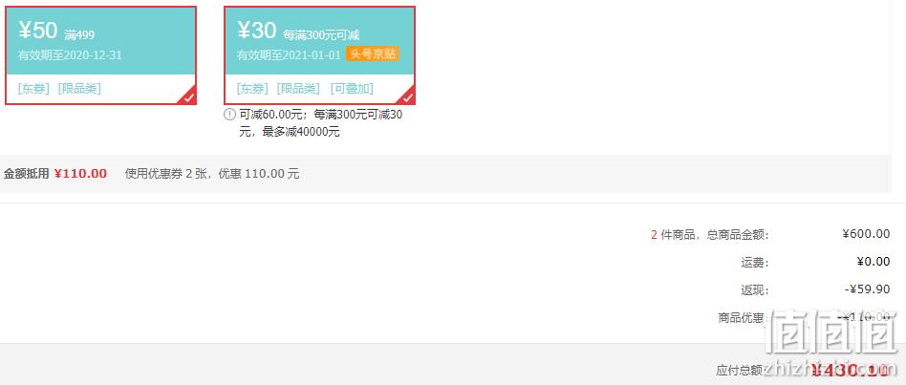Click the 应付总额 total amount

[x=851, y=370]
